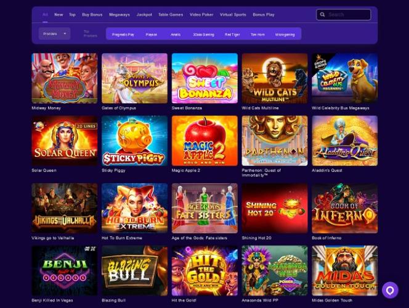Image resolution: width=409 pixels, height=308 pixels.
Task: Open the Table Games tab
Action: pos(171,15)
